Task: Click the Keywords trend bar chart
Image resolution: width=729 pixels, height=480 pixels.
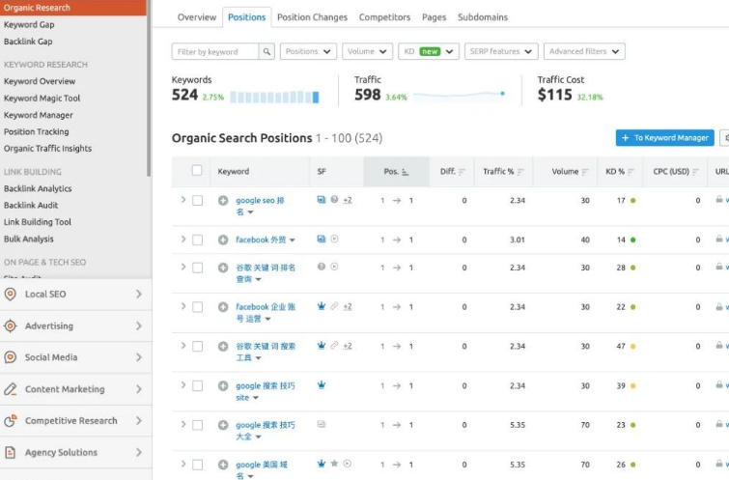Action: pyautogui.click(x=274, y=97)
